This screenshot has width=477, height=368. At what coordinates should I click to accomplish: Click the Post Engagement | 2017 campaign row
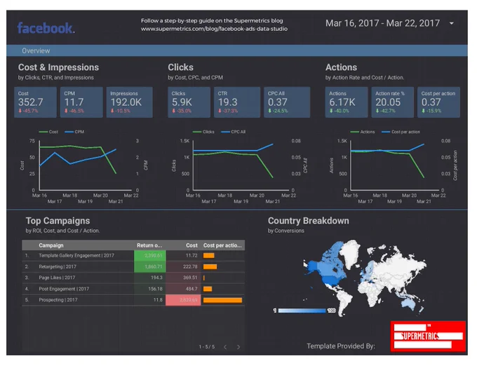click(133, 289)
